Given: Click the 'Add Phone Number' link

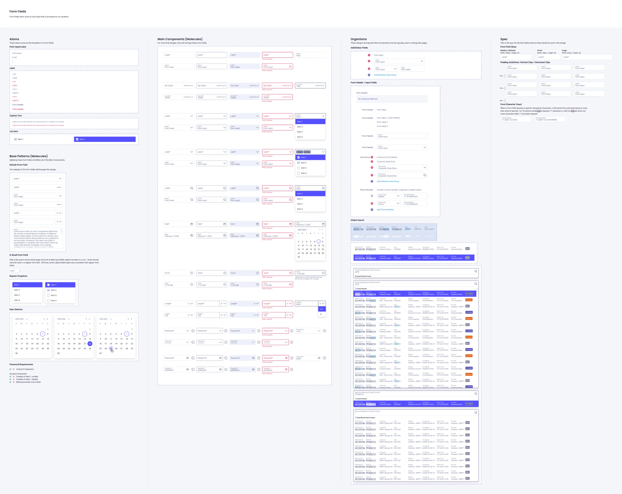Looking at the screenshot, I should coord(385,210).
